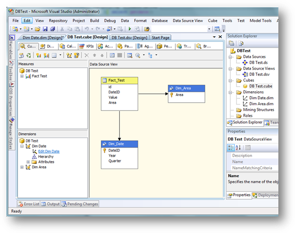Viewport: 295px width, 233px height.
Task: Open the Data Source View menu
Action: [188, 21]
